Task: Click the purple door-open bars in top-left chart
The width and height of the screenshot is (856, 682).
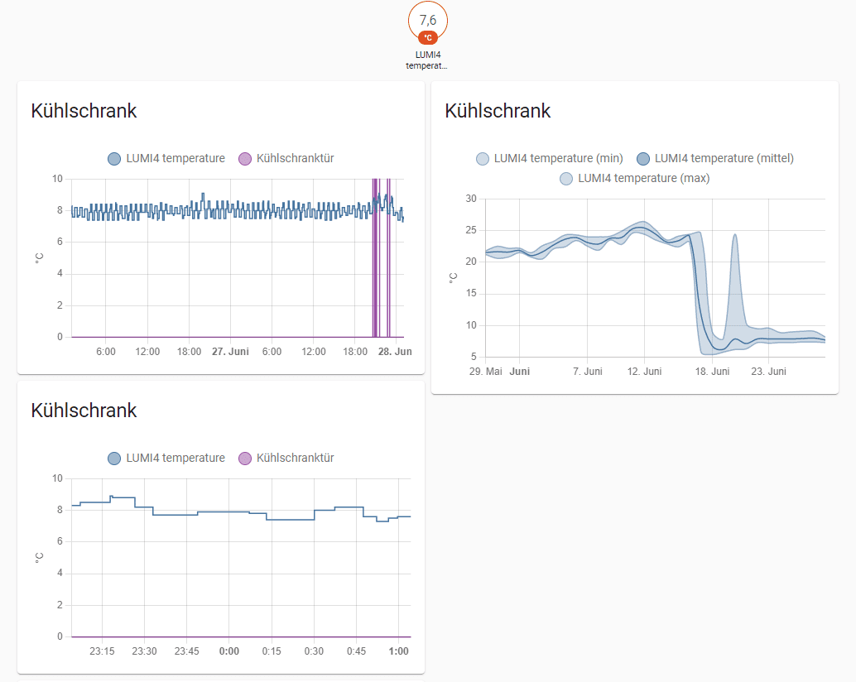Action: 381,258
